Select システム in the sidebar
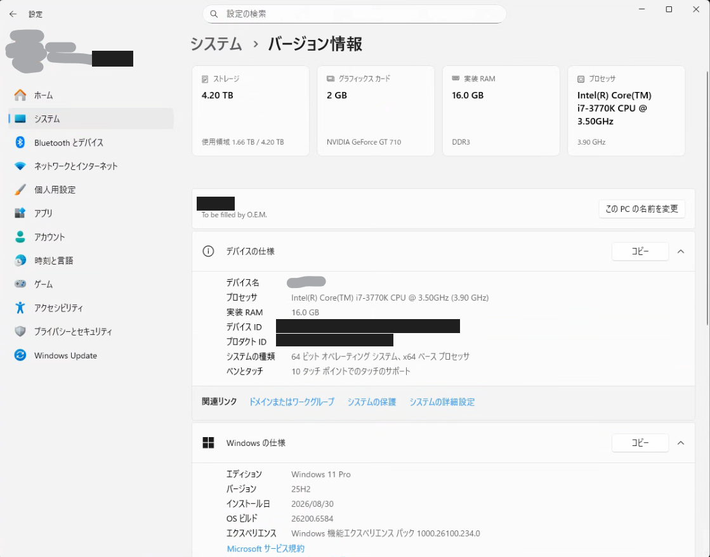The image size is (710, 557). [x=91, y=119]
